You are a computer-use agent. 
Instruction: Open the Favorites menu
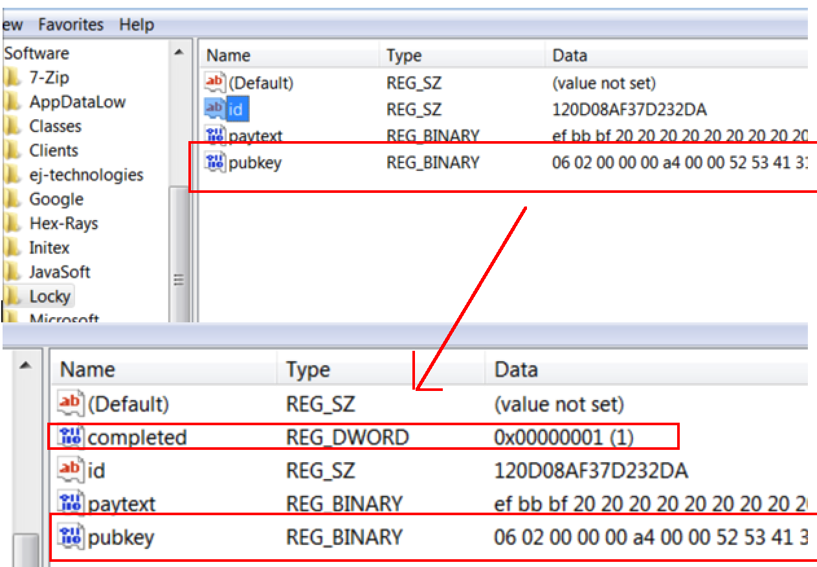[71, 25]
